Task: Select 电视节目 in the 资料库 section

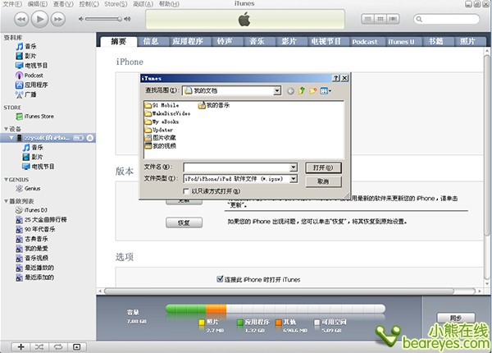Action: 36,66
